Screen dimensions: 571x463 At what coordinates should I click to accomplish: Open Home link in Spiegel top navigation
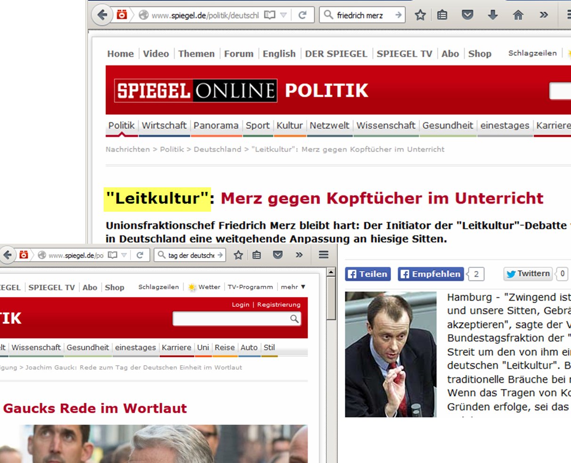pos(121,54)
